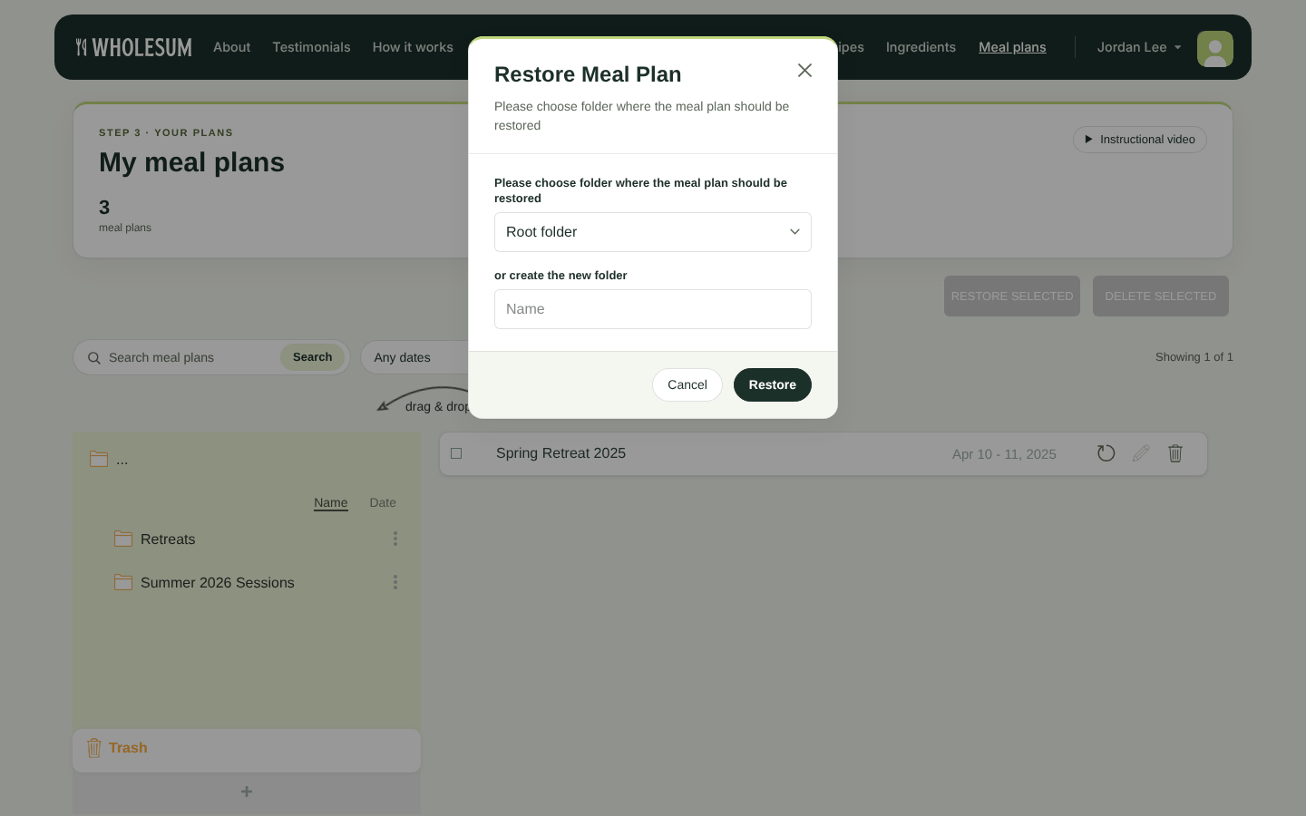
Task: Click the Apr 10 - 11, 2025 date
Action: pyautogui.click(x=1004, y=454)
